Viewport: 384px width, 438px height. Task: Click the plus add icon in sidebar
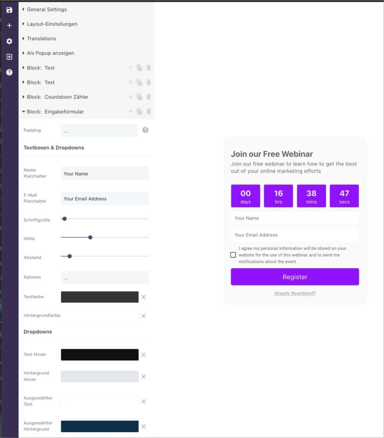9,25
